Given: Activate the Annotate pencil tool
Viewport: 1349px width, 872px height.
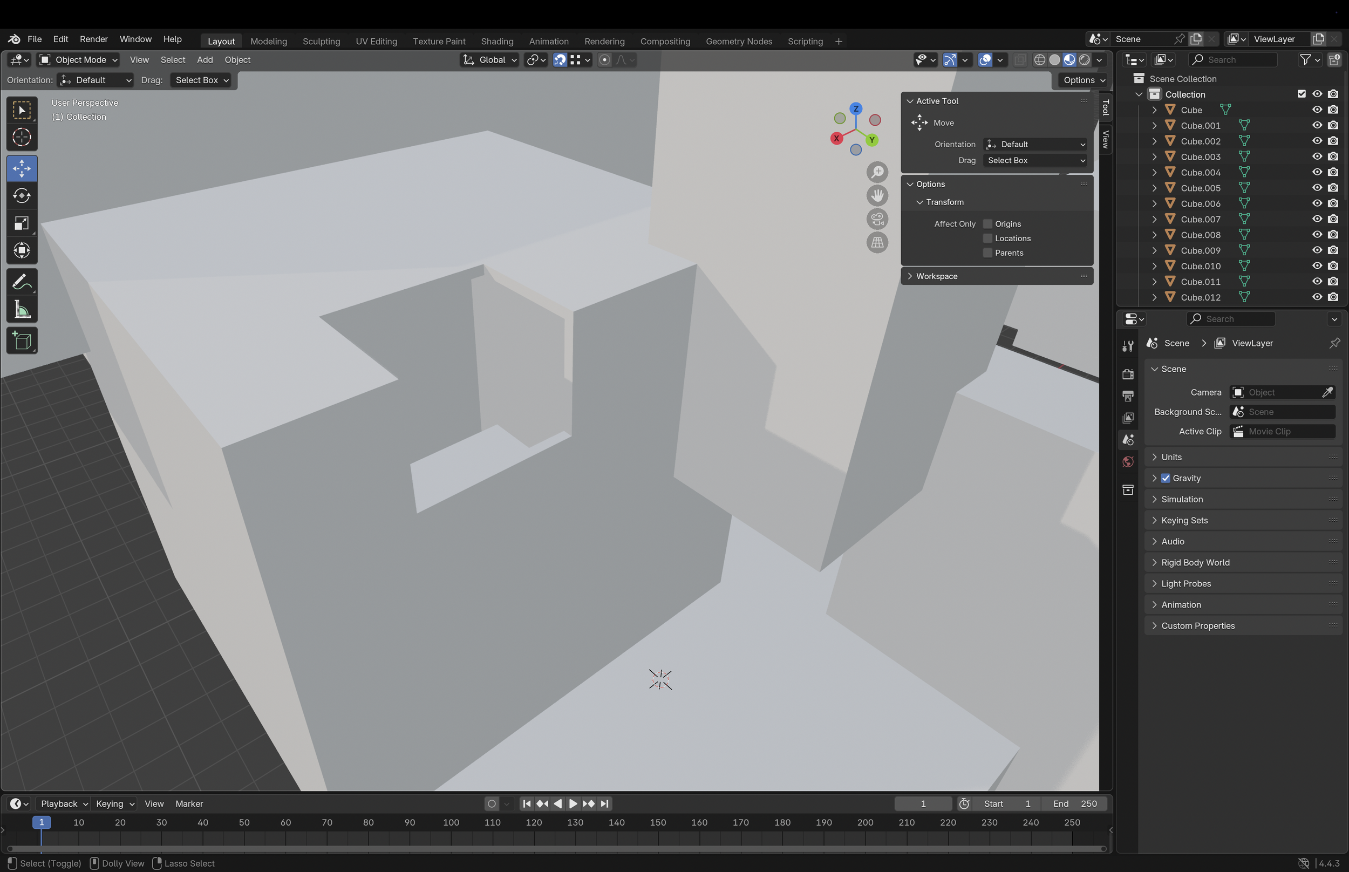Looking at the screenshot, I should click(22, 282).
